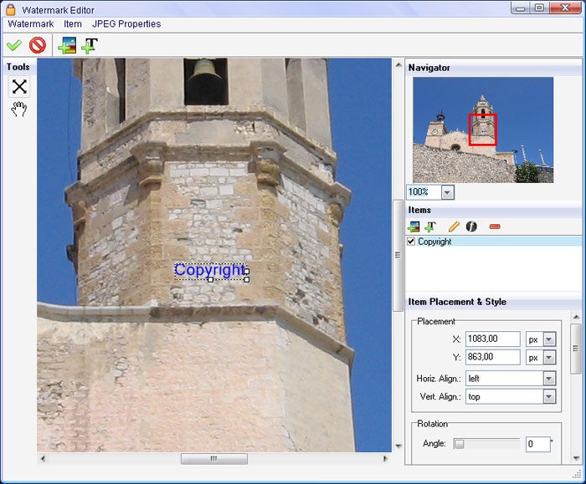Open the X position unit dropdown

coord(549,339)
